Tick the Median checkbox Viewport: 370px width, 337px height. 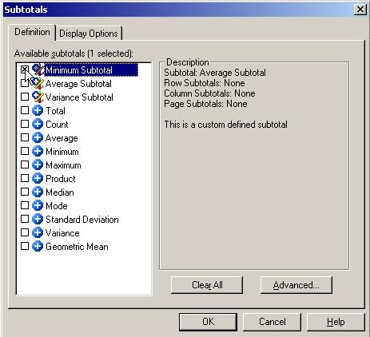(x=25, y=192)
